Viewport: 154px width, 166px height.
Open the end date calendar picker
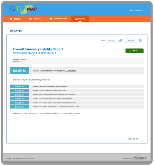[140, 41]
